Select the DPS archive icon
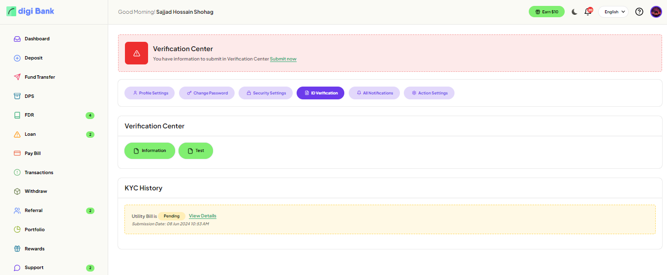The height and width of the screenshot is (275, 667). [17, 96]
